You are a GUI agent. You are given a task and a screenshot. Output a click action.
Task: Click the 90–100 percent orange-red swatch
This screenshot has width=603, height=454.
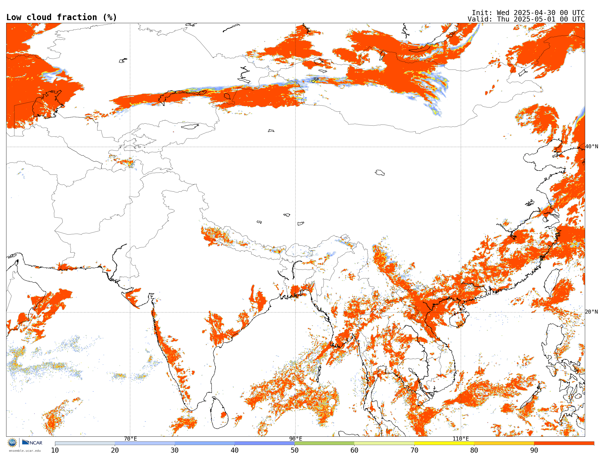coord(564,443)
